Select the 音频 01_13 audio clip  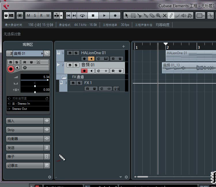pyautogui.click(x=189, y=68)
